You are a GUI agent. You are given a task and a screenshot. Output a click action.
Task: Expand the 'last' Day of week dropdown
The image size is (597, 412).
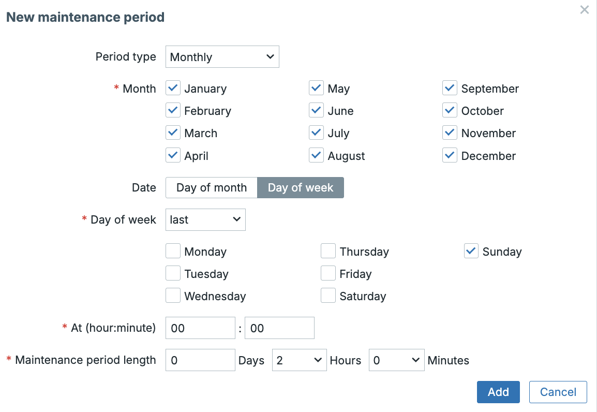point(205,219)
